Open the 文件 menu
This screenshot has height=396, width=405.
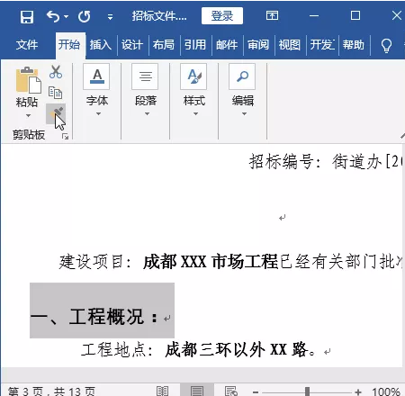pos(27,45)
